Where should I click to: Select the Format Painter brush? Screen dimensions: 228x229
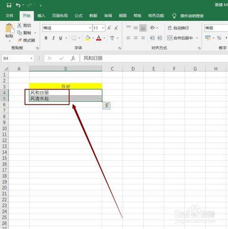[20, 40]
